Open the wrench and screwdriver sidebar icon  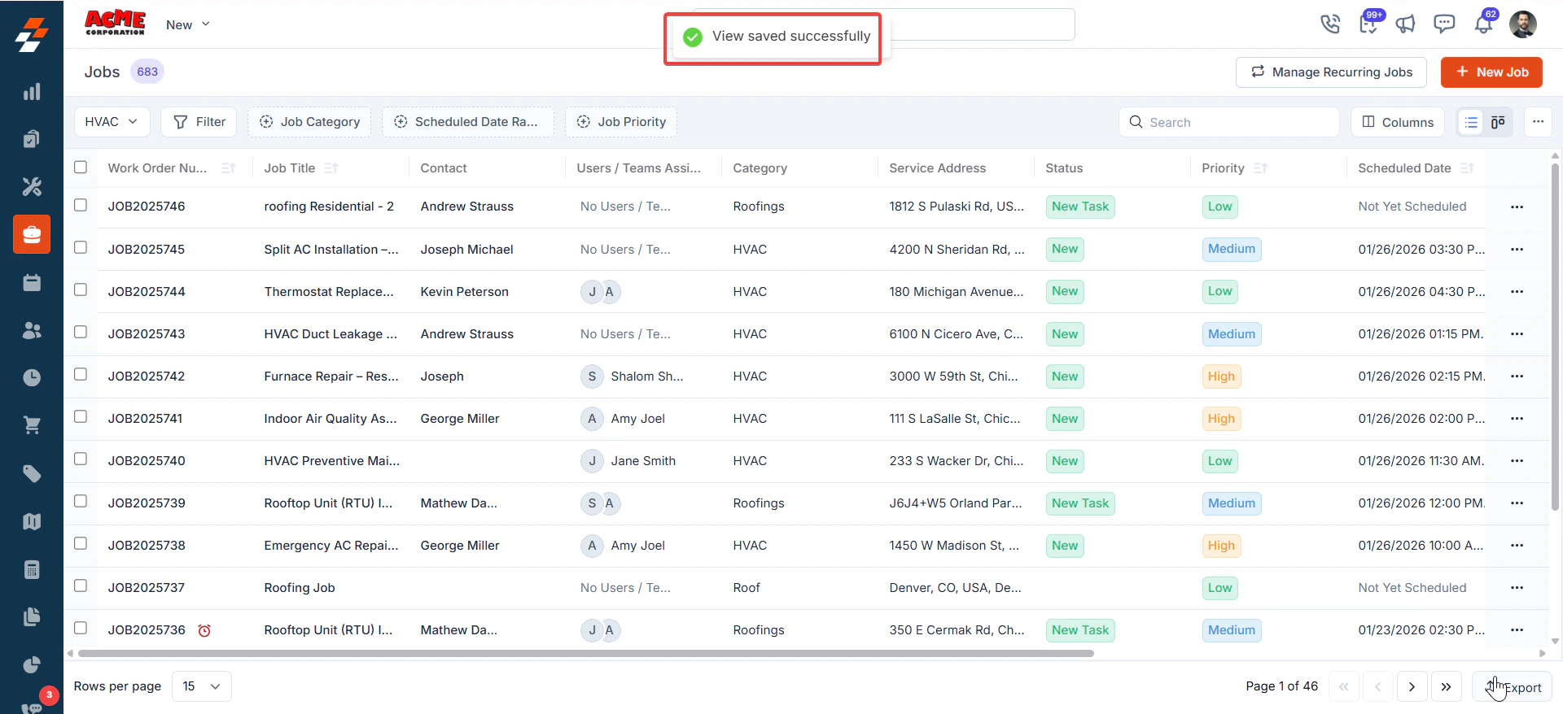pyautogui.click(x=32, y=187)
